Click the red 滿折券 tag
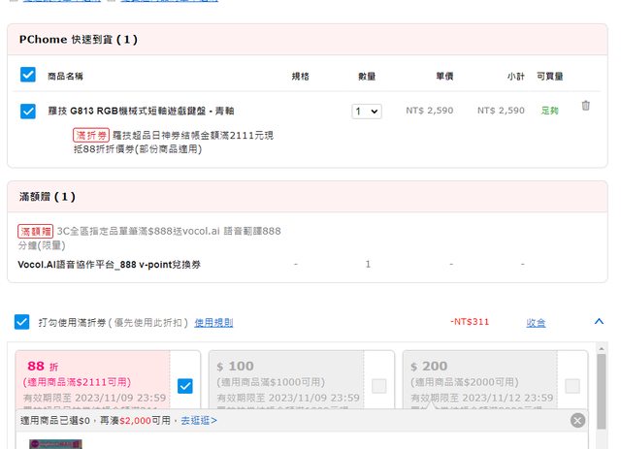This screenshot has width=621, height=449. pyautogui.click(x=90, y=135)
